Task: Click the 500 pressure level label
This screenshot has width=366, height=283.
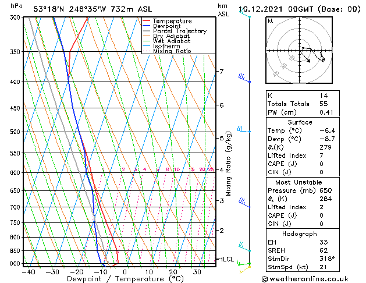Action: tap(16, 132)
